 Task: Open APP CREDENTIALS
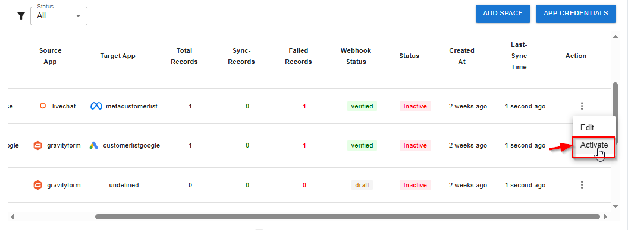click(x=576, y=13)
